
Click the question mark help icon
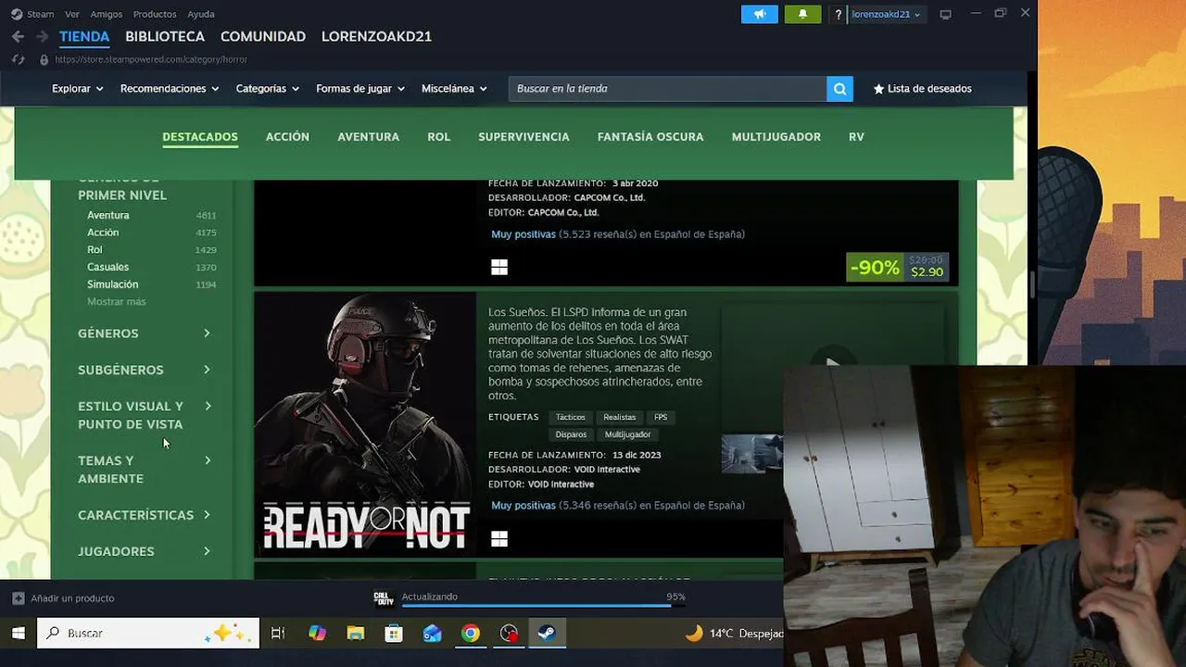tap(839, 14)
